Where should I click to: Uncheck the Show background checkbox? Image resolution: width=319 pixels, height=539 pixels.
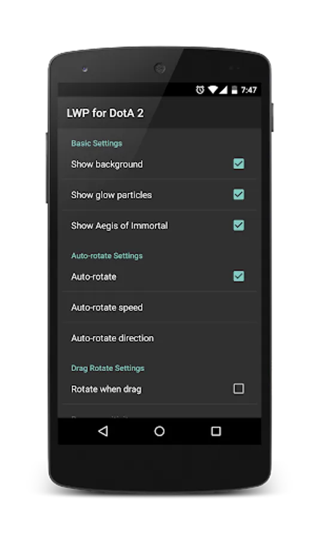point(239,163)
